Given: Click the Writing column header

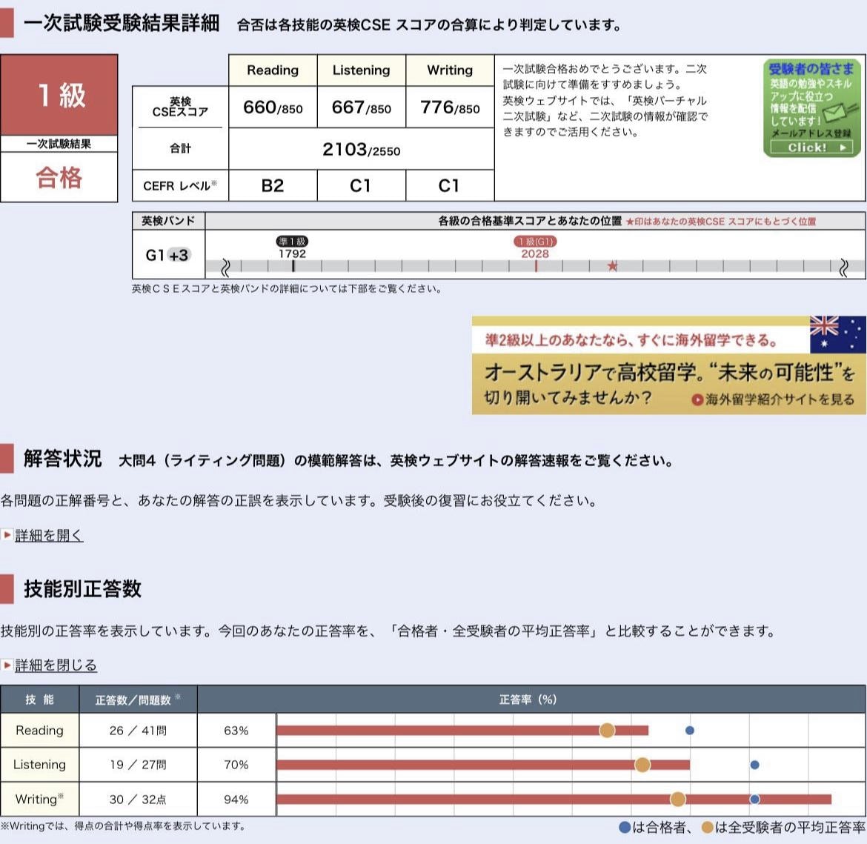Looking at the screenshot, I should [450, 70].
